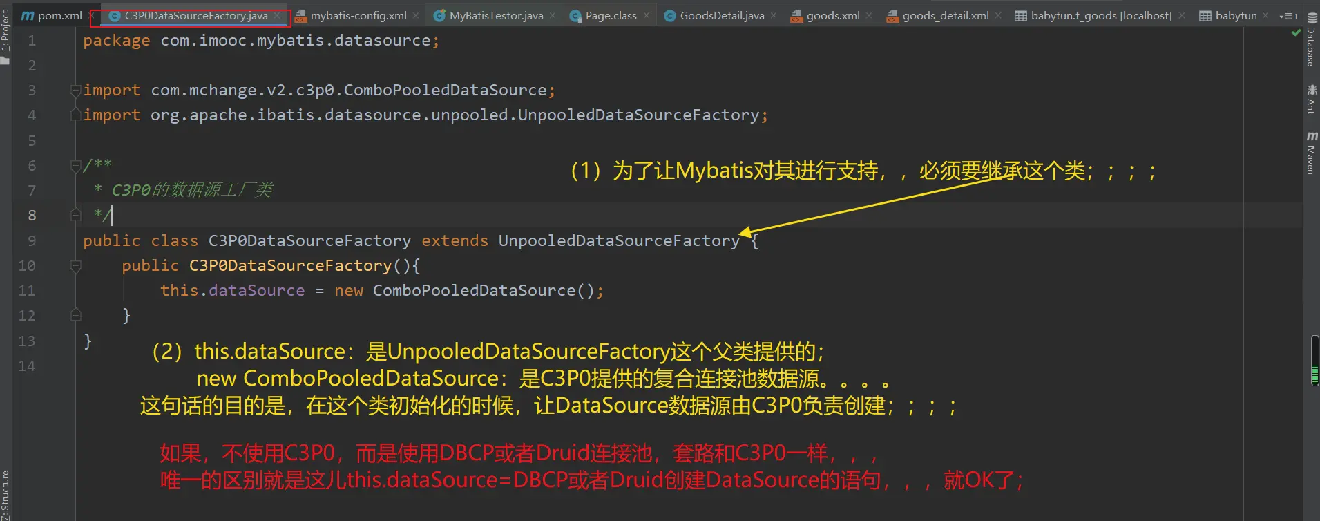The height and width of the screenshot is (521, 1320).
Task: Close the babytun table tab
Action: tap(1265, 15)
